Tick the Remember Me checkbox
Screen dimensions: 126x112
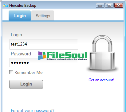click(11, 72)
